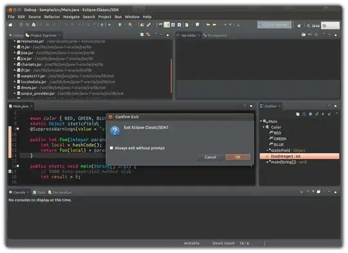The height and width of the screenshot is (253, 348).
Task: Close the Main.java editor tab
Action: click(x=32, y=106)
